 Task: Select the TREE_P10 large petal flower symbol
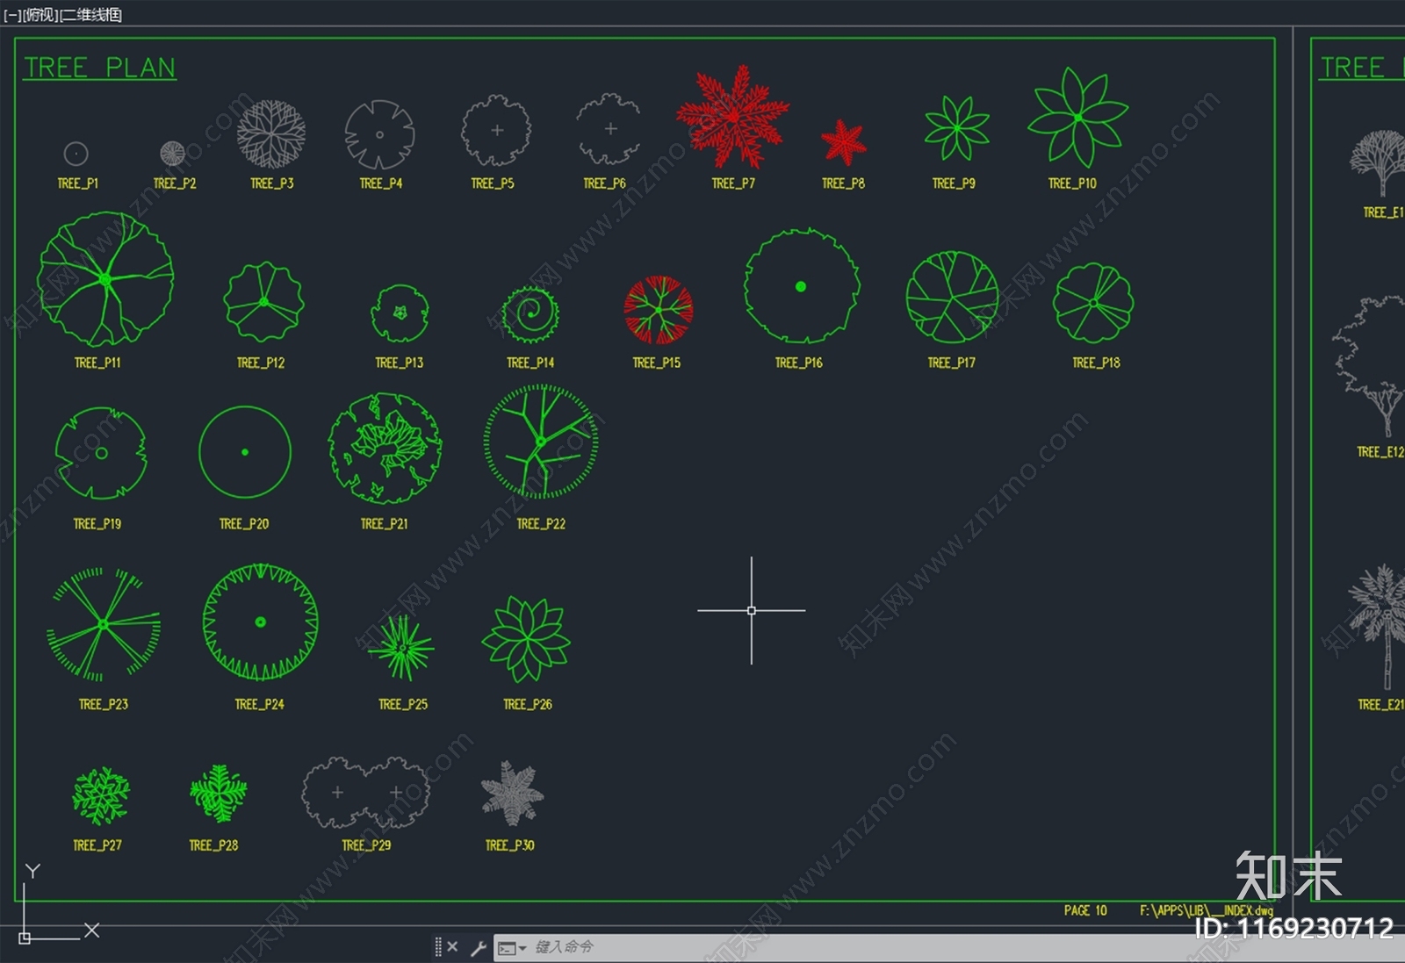[1078, 118]
